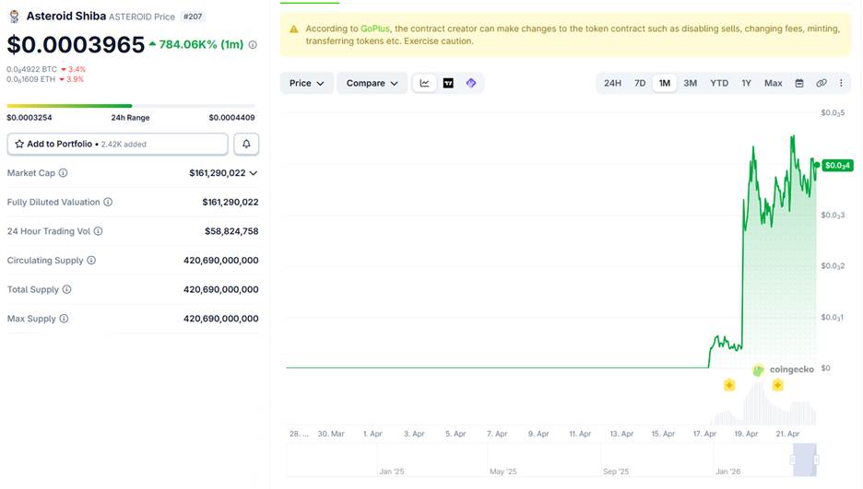Copy chart link using the link icon

[x=822, y=83]
